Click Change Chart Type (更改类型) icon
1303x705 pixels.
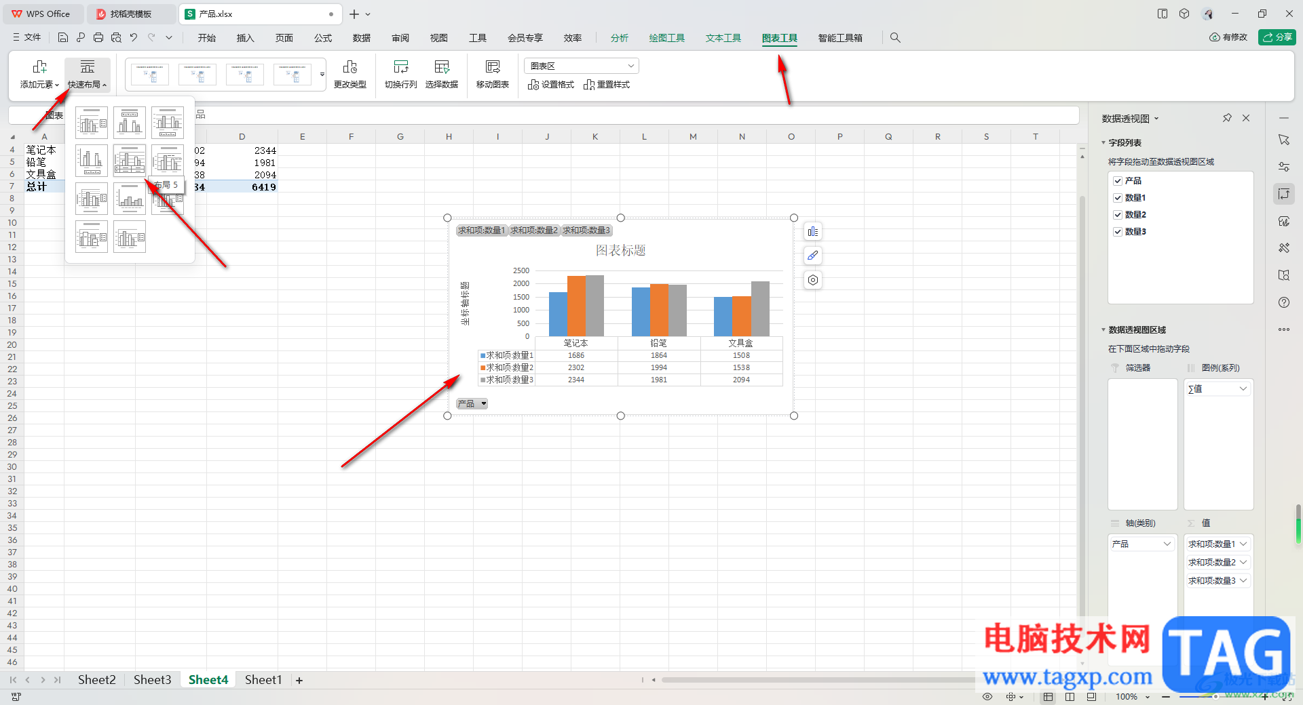(x=350, y=67)
